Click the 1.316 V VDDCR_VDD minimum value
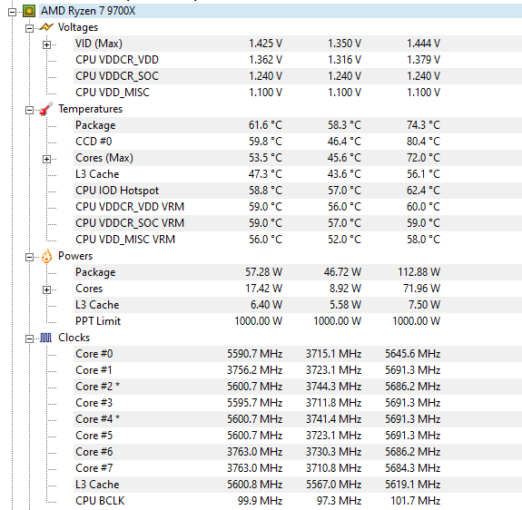The height and width of the screenshot is (510, 522). pos(345,60)
